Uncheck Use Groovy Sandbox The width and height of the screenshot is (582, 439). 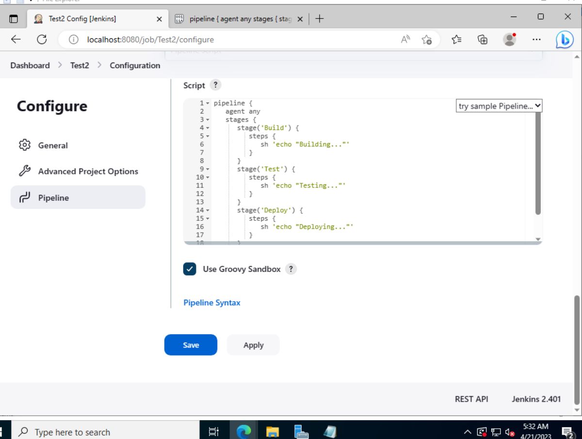point(190,268)
